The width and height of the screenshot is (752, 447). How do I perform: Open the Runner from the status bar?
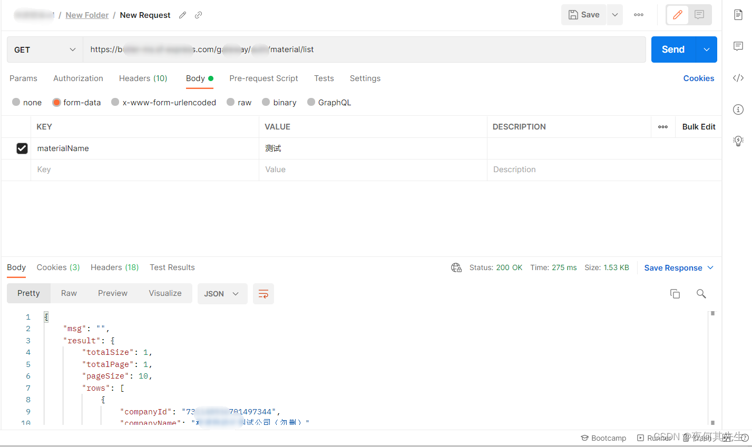[654, 438]
